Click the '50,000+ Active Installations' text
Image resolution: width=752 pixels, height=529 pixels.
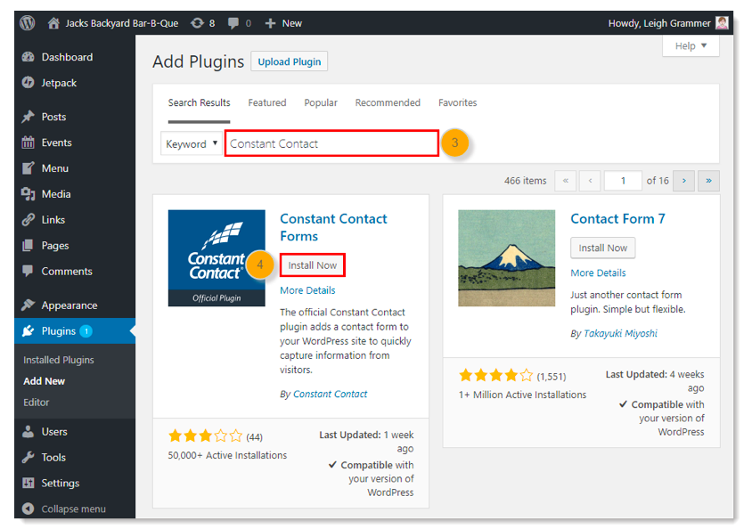pos(227,455)
